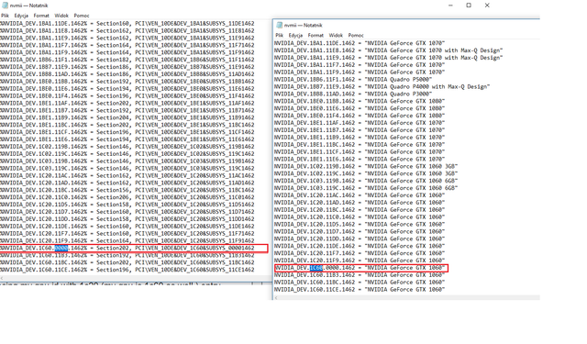The height and width of the screenshot is (344, 587).
Task: Click "NVIDIA Quadro P3000" line
Action: [353, 94]
